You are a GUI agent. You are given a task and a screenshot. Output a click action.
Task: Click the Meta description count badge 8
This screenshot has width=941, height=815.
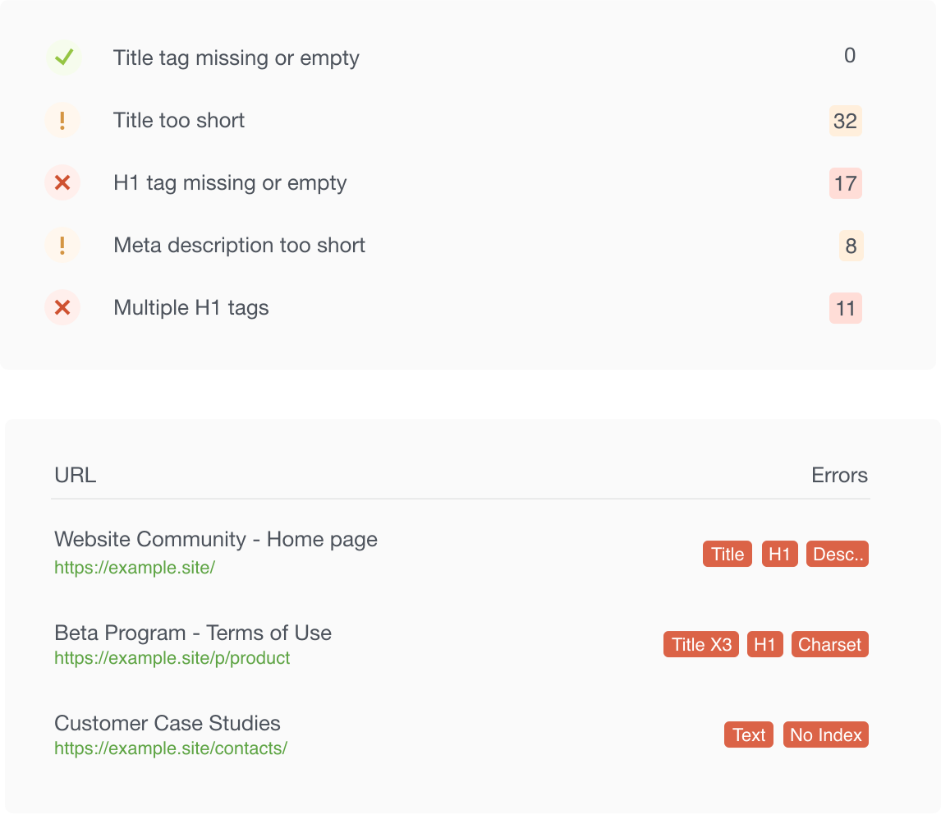850,246
